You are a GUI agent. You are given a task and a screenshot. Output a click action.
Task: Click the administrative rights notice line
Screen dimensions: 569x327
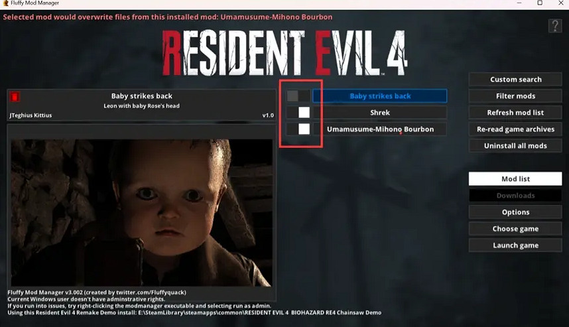coord(86,299)
